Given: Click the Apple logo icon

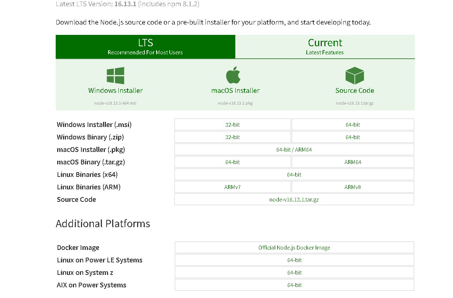Looking at the screenshot, I should (x=233, y=76).
